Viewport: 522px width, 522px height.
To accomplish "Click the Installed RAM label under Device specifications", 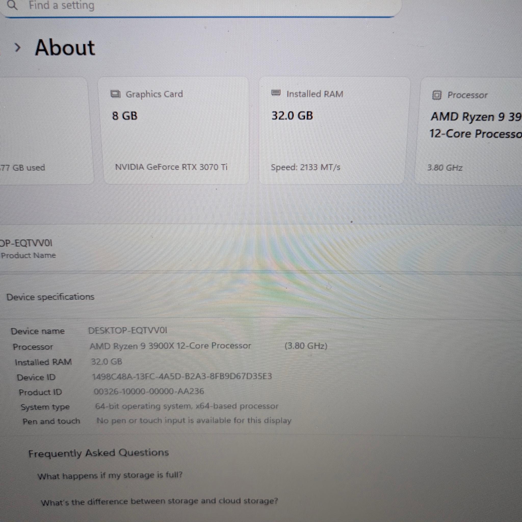I will click(43, 362).
